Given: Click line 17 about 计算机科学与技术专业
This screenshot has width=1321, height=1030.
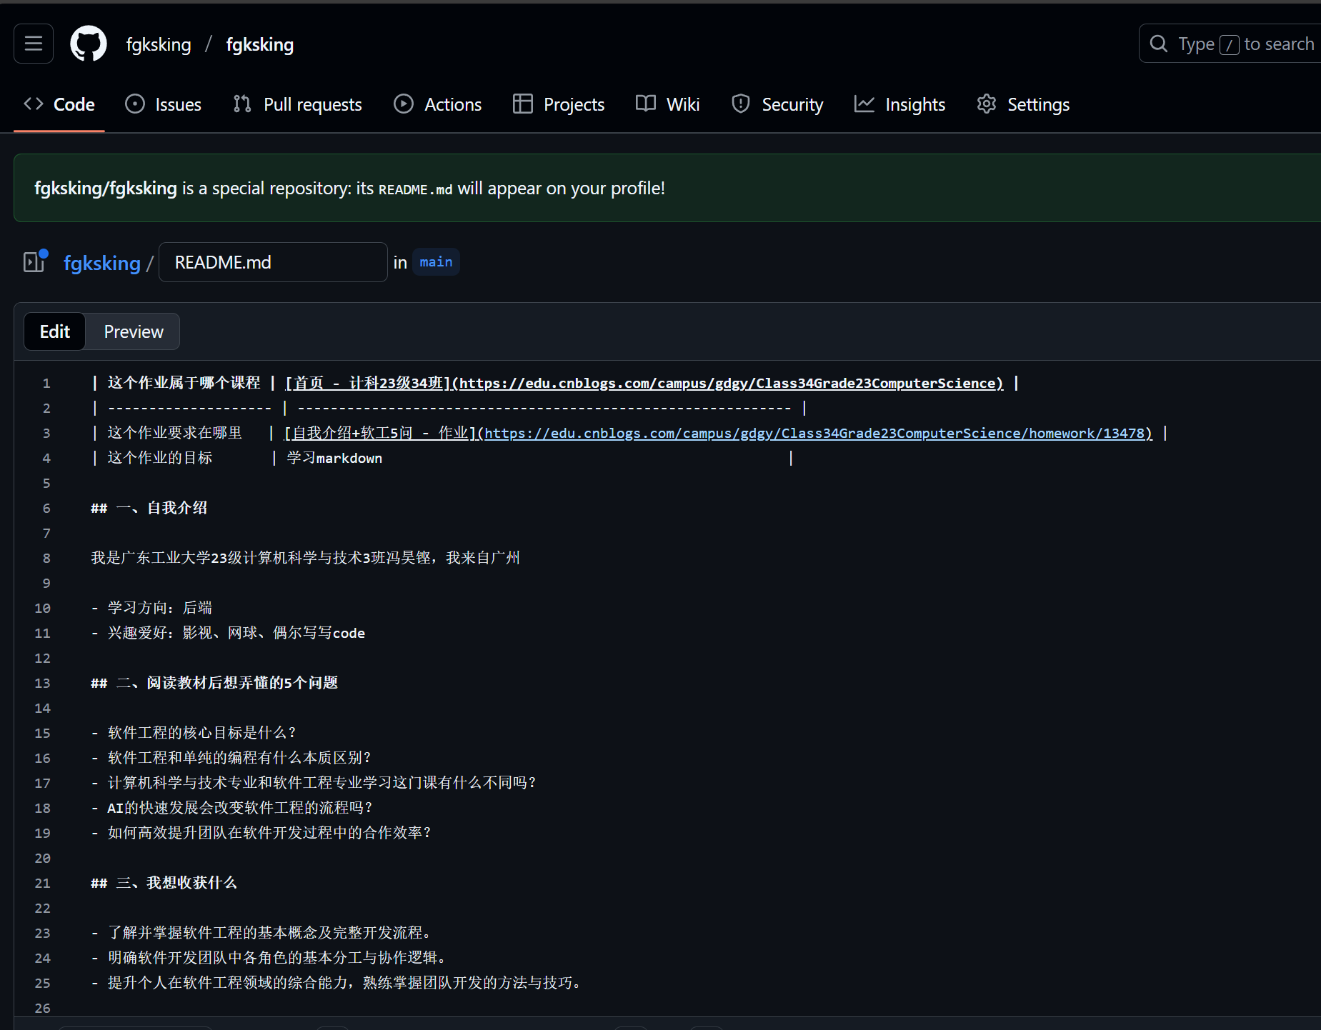Looking at the screenshot, I should click(x=314, y=783).
